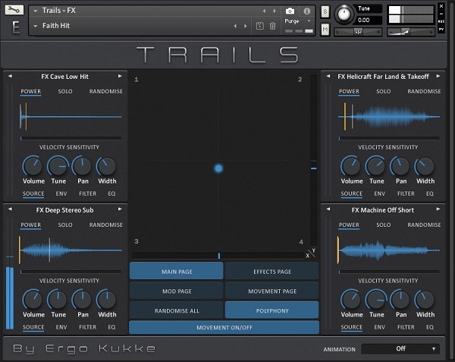Click the camera snapshot icon

tap(290, 11)
